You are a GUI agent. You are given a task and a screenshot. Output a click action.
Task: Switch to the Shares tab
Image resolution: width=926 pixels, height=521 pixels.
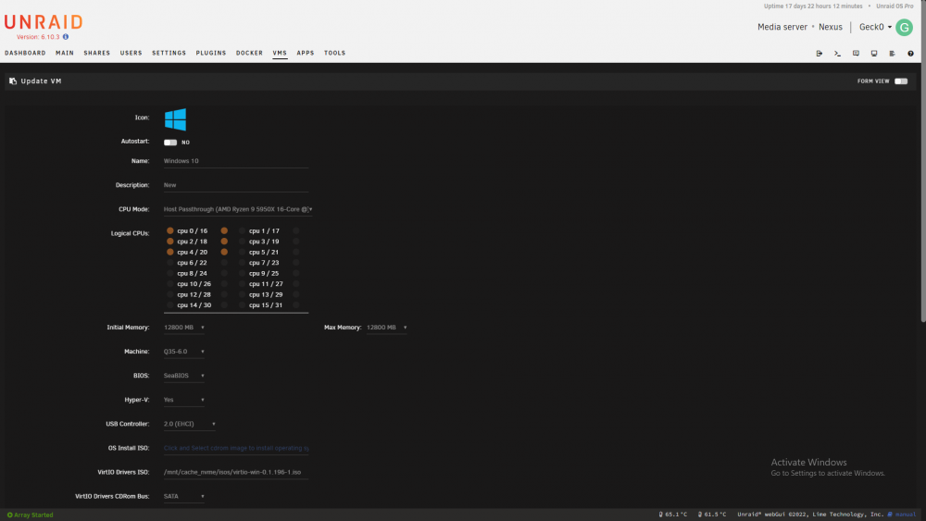97,53
